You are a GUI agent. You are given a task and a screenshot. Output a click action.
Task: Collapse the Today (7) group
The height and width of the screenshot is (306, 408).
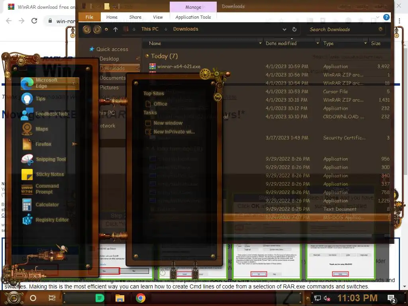click(147, 56)
